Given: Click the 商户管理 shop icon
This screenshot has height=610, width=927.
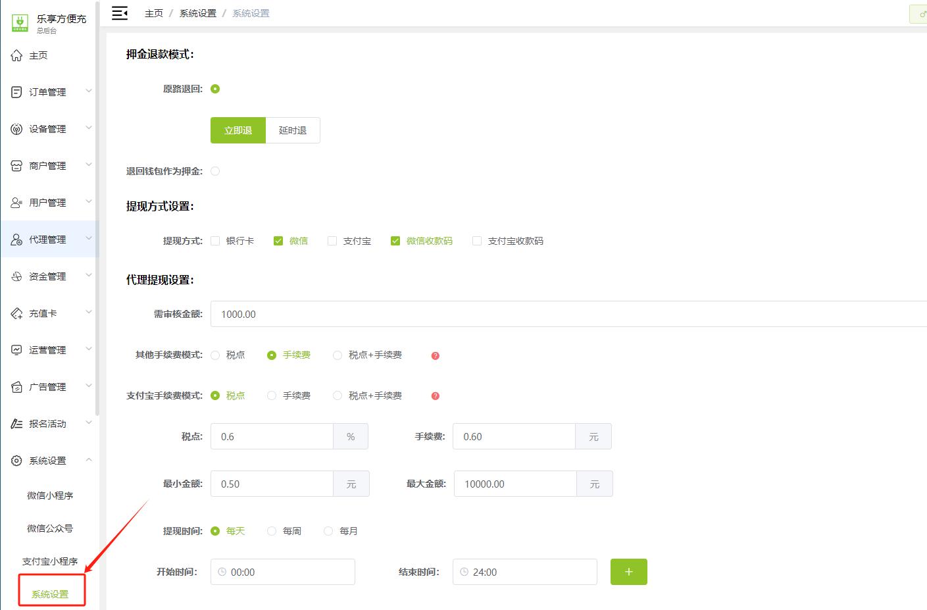Looking at the screenshot, I should (x=16, y=166).
